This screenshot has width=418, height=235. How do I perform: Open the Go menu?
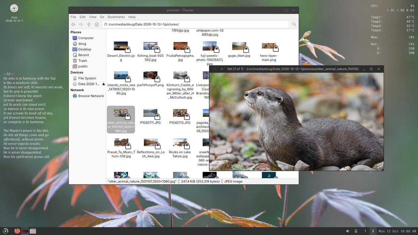click(x=102, y=17)
